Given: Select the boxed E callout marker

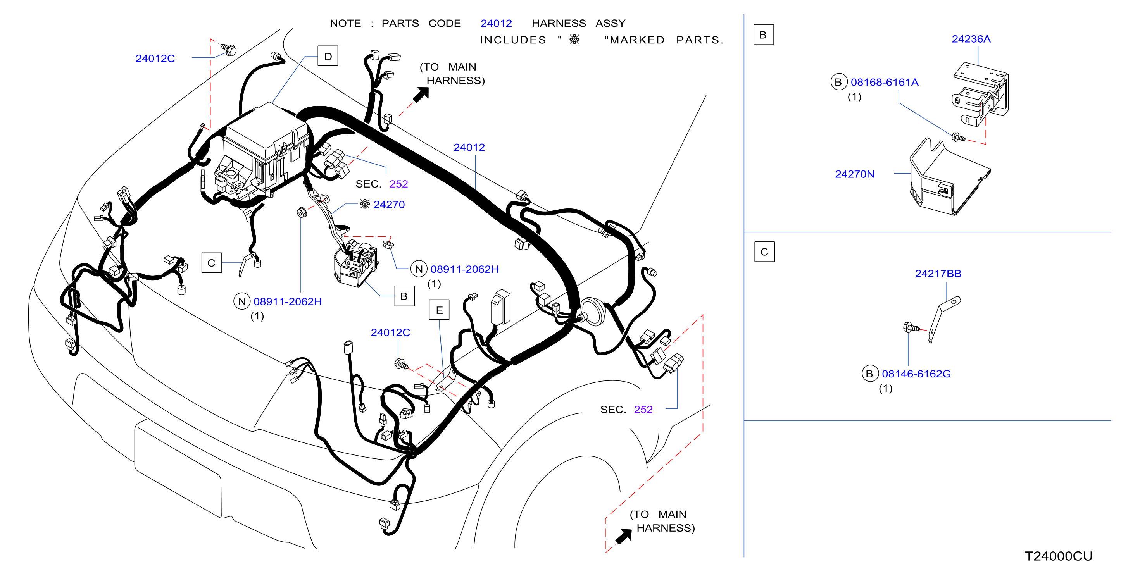Looking at the screenshot, I should coord(439,310).
